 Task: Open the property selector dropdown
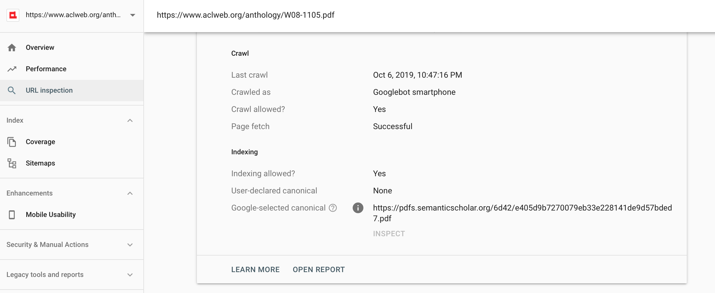133,15
